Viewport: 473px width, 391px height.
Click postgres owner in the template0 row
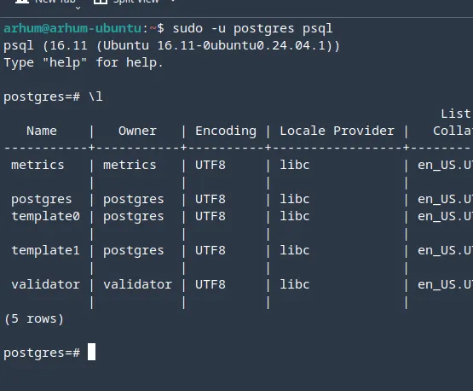point(134,217)
